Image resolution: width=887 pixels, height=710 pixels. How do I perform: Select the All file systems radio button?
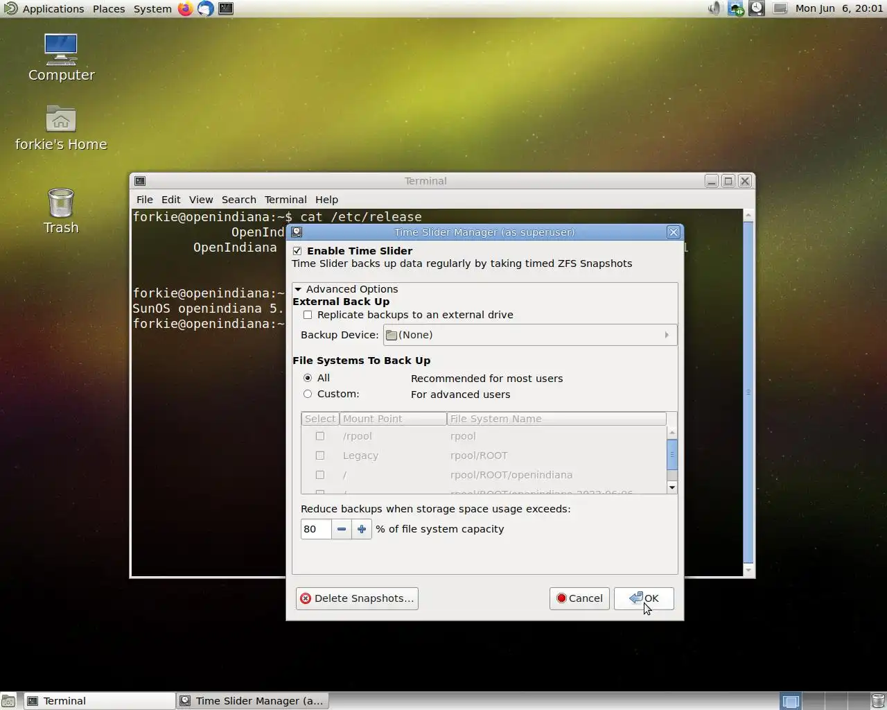tap(308, 378)
